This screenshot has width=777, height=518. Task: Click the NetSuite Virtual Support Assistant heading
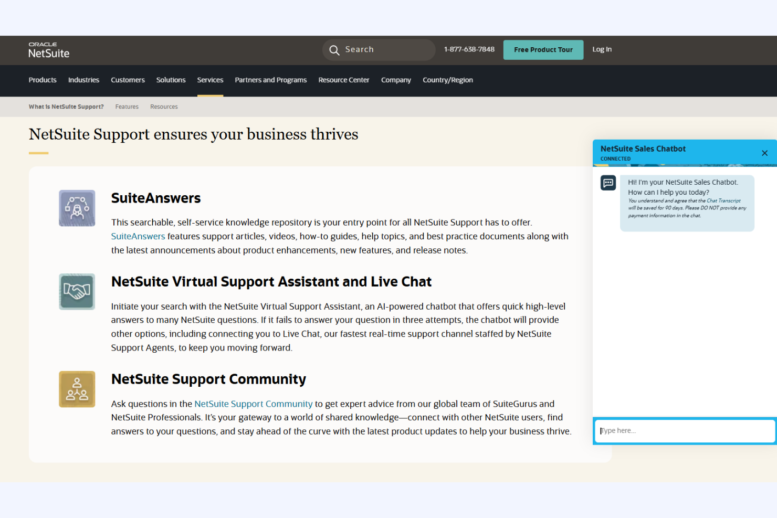[x=271, y=282]
